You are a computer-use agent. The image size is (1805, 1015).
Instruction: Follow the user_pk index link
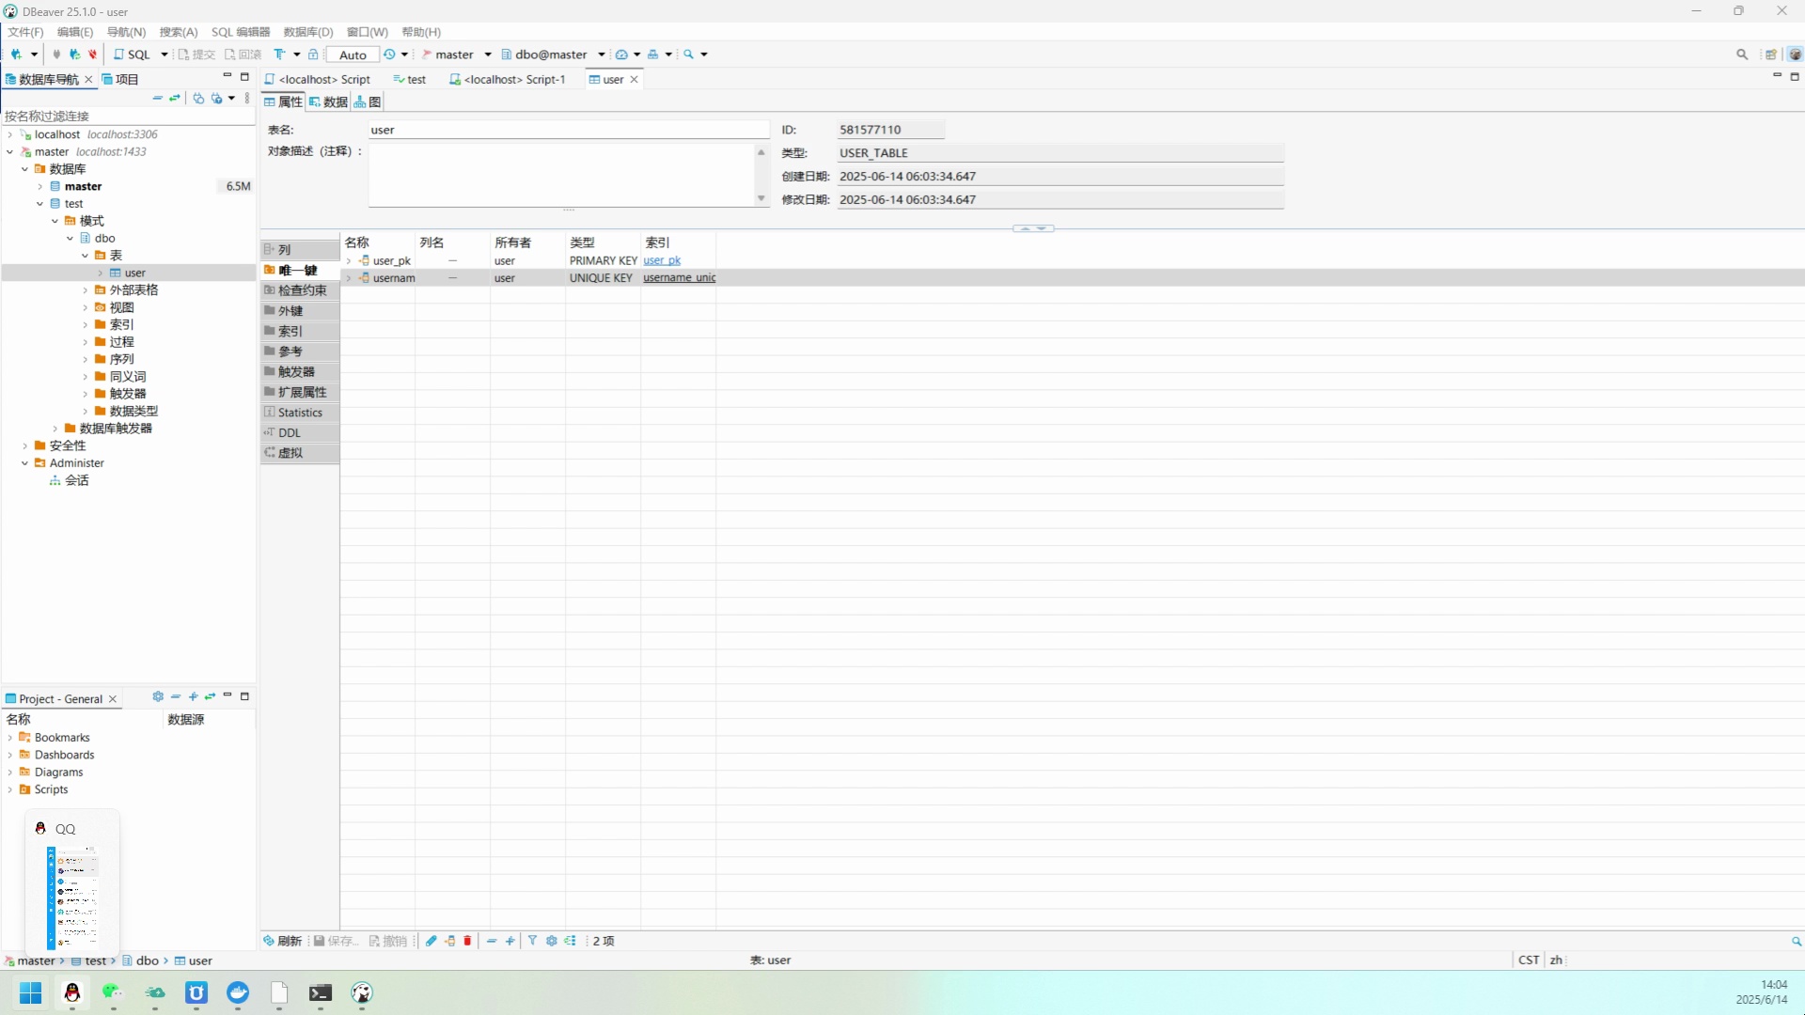click(x=663, y=260)
